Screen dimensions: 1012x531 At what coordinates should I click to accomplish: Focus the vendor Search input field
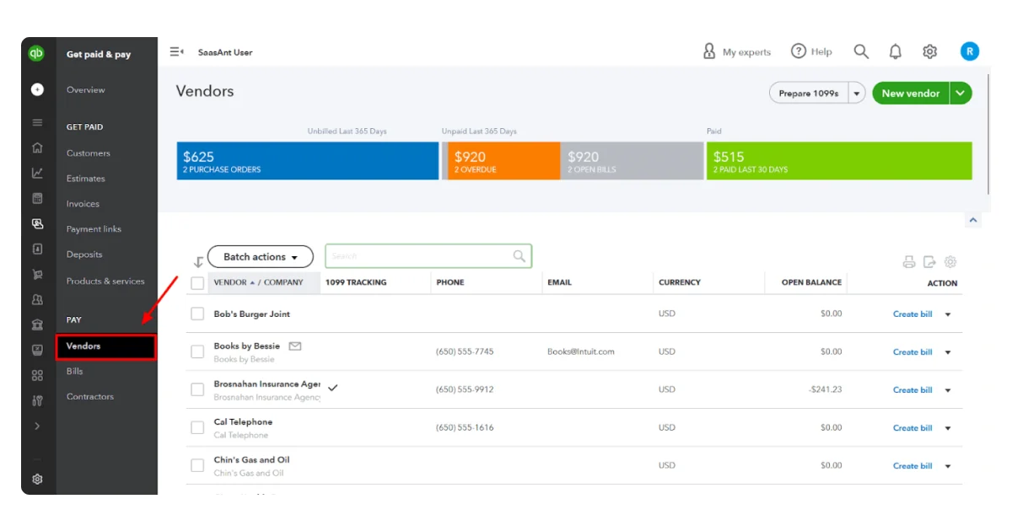[428, 256]
